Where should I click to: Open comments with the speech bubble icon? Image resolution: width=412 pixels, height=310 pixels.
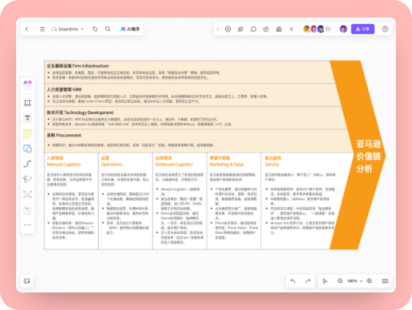coord(253,29)
